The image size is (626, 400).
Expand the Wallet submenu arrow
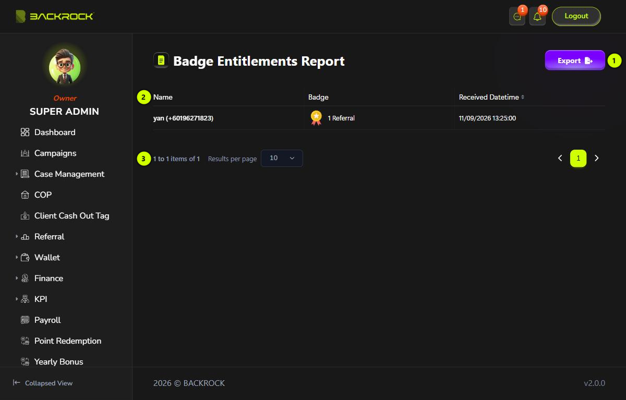(17, 257)
